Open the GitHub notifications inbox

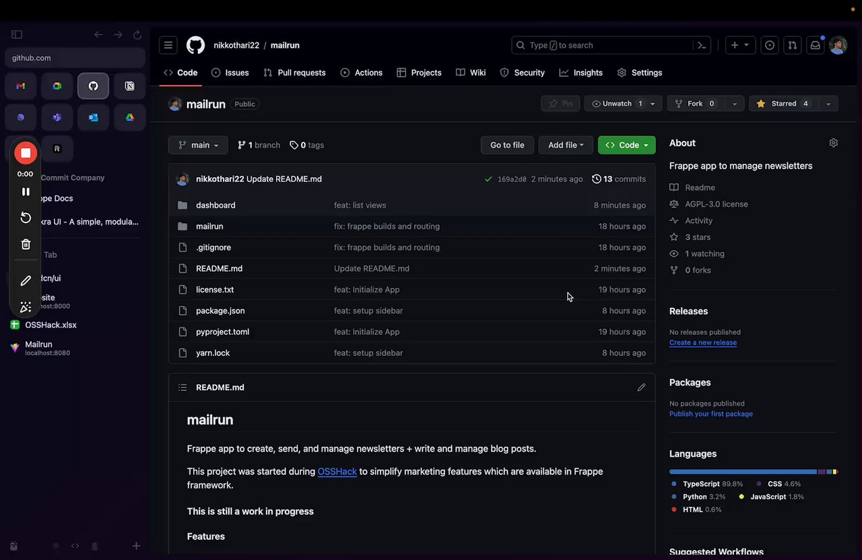click(x=815, y=45)
